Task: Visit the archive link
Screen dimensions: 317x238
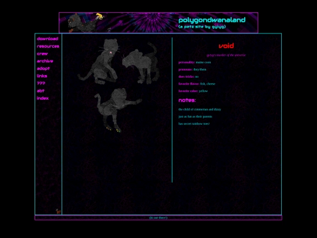Action: [x=45, y=61]
